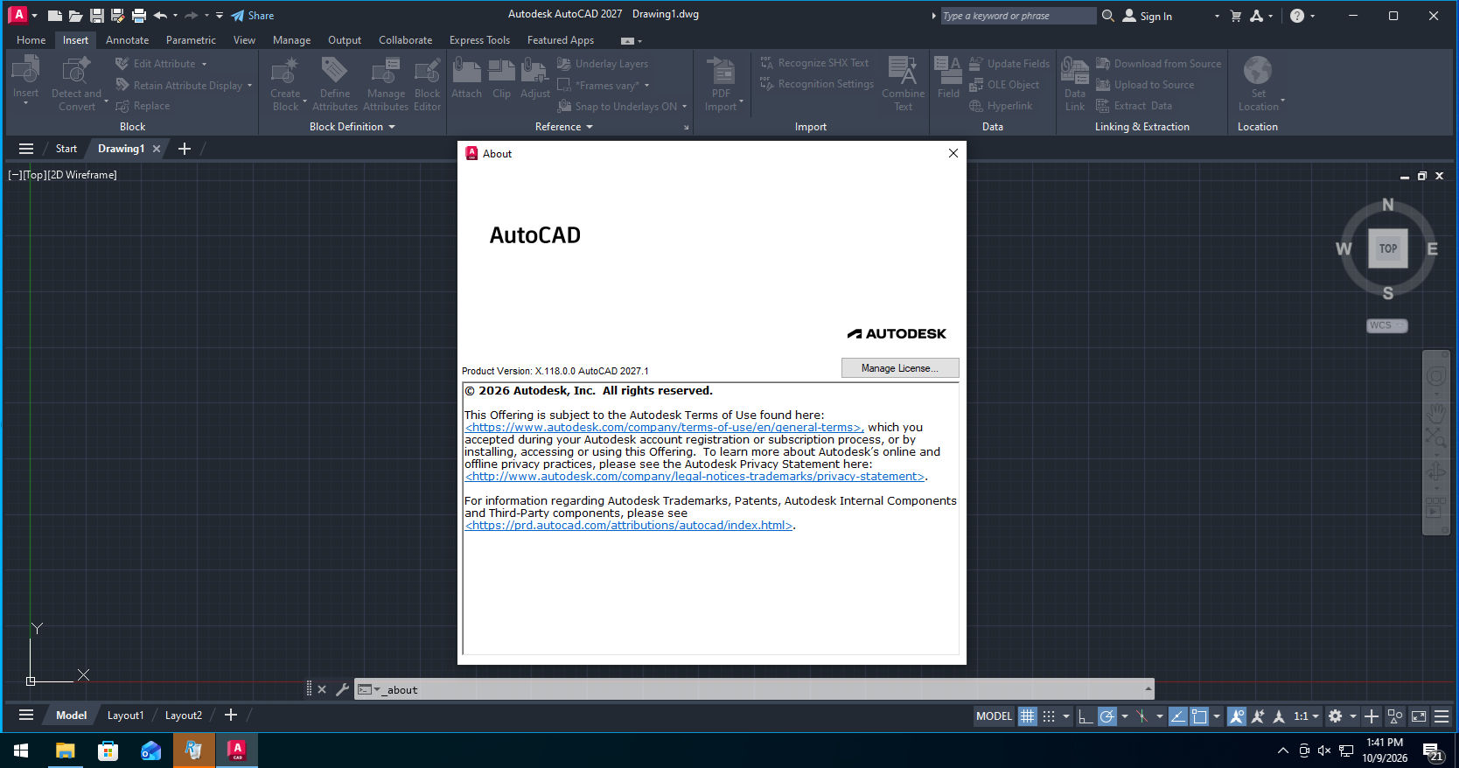Click Sign In in the title bar

(1148, 16)
